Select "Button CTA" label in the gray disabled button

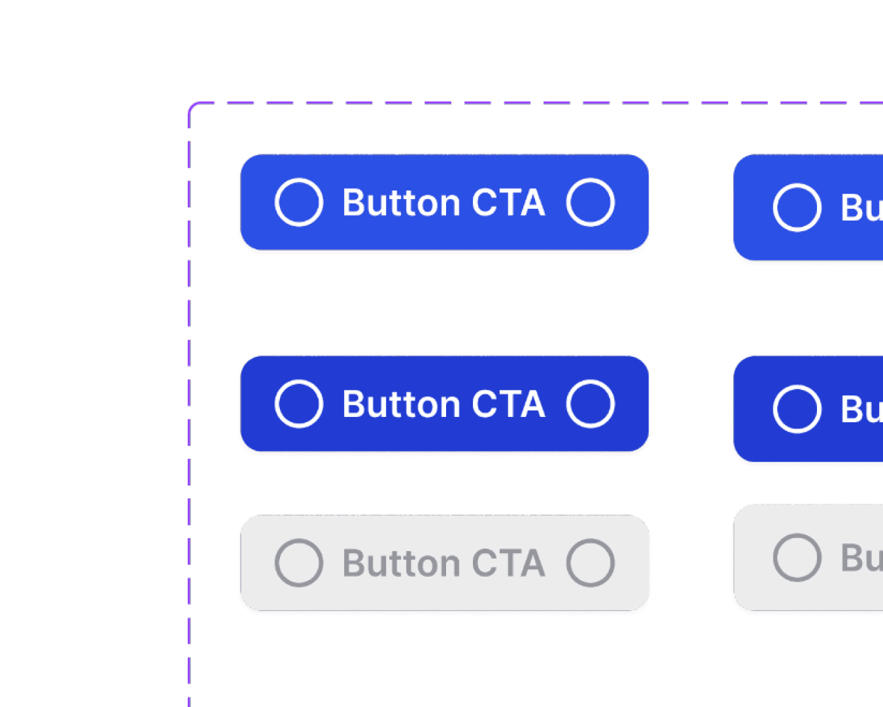pos(443,563)
